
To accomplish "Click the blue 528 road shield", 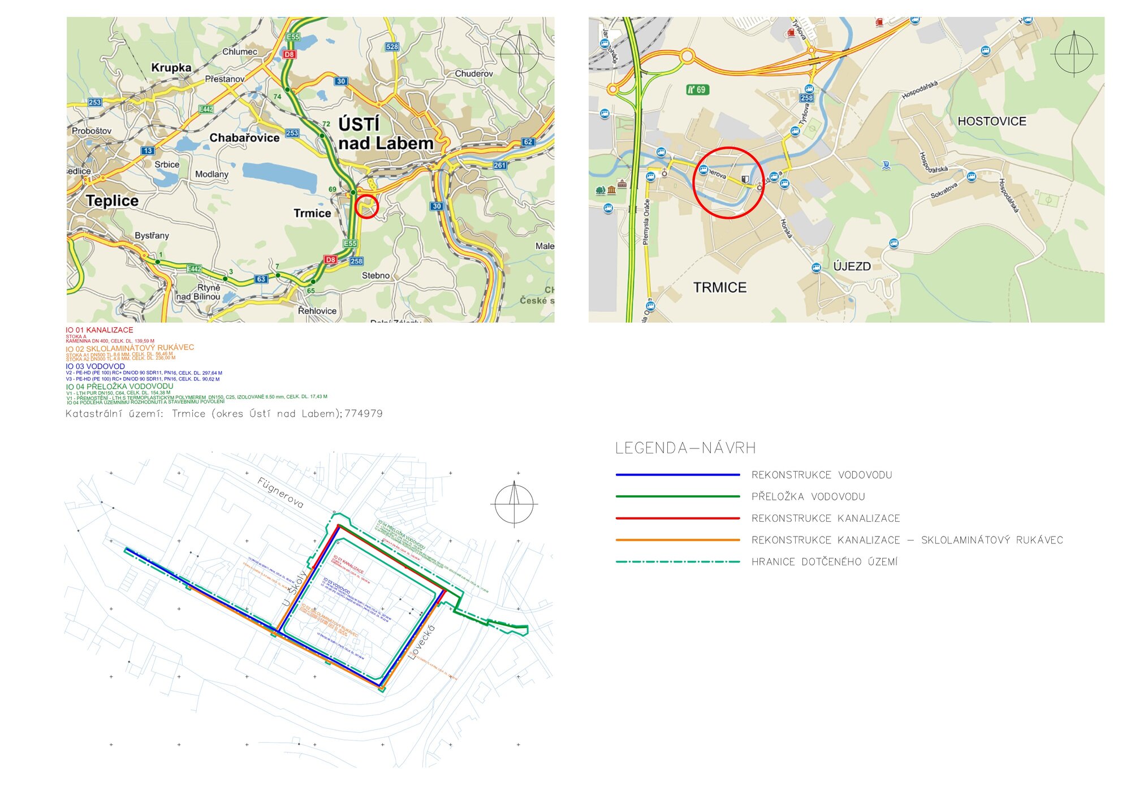I will click(x=392, y=47).
